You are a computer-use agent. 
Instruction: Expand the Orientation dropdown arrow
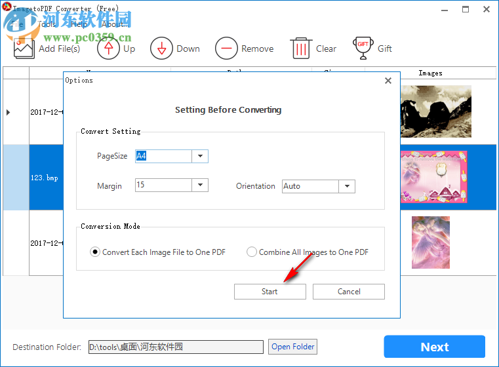(x=347, y=186)
